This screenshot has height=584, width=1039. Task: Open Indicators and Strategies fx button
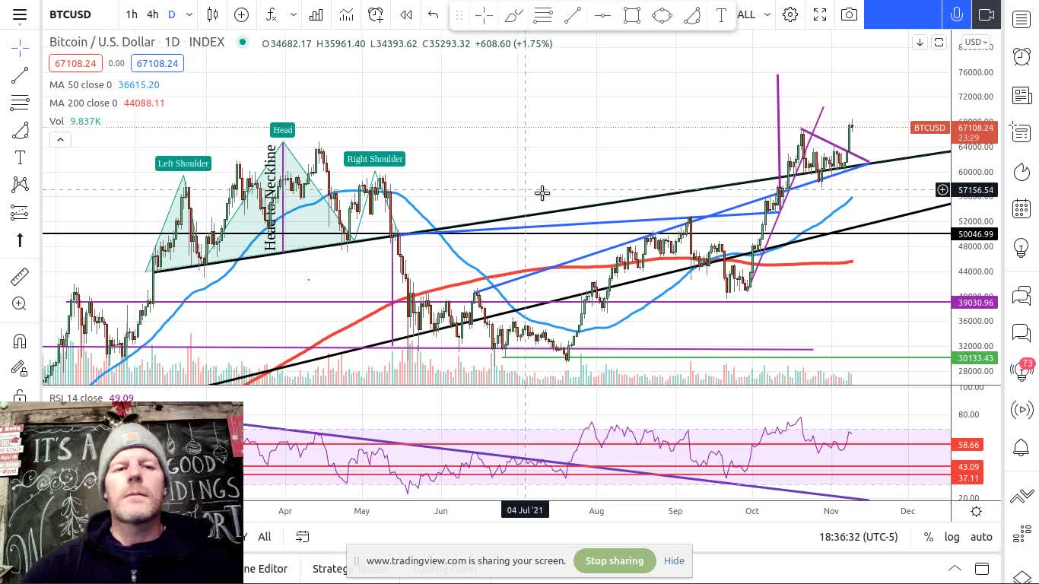pyautogui.click(x=271, y=14)
